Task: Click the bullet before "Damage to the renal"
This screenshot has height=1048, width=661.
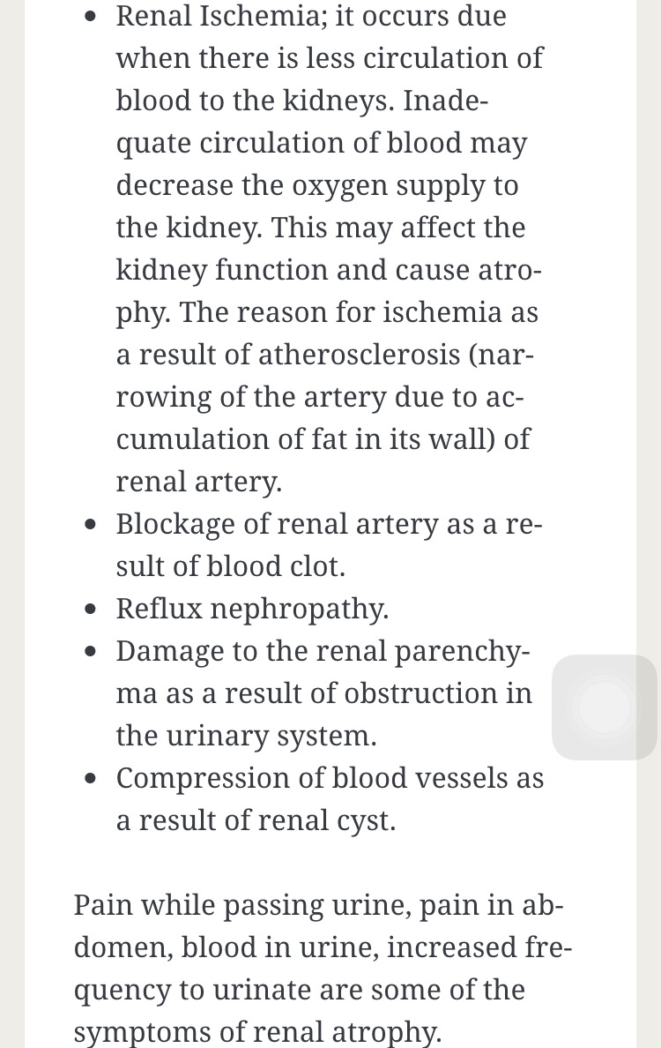Action: [91, 653]
